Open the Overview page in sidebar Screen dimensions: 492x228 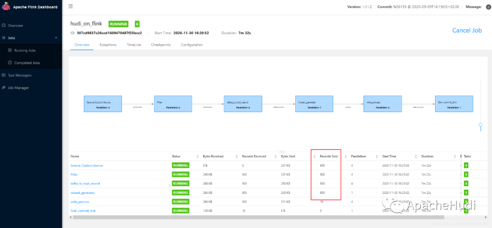click(15, 25)
